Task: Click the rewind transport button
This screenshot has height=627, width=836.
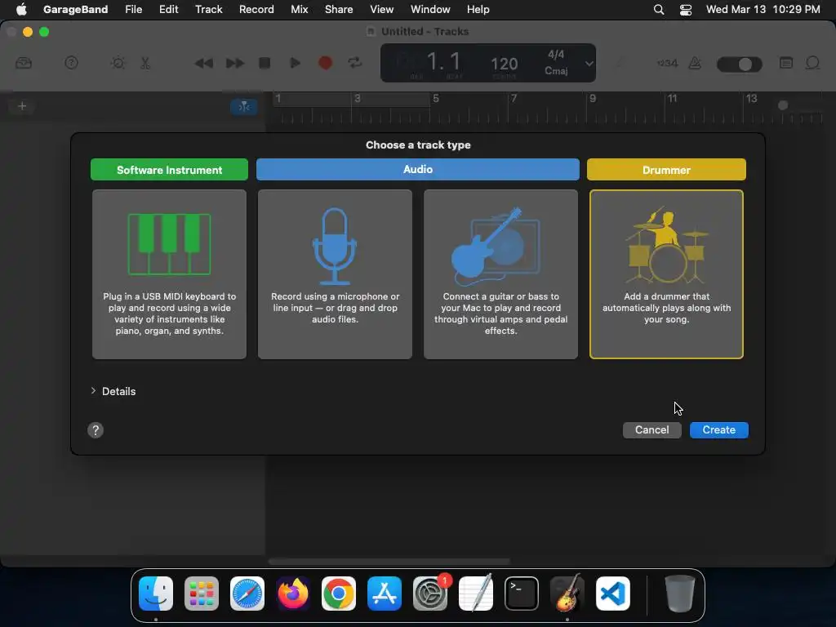Action: point(203,63)
